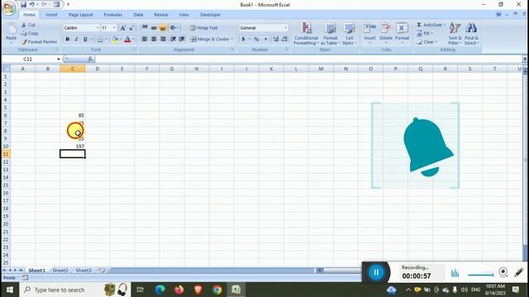The width and height of the screenshot is (529, 297).
Task: Apply accounting dollar format
Action: pyautogui.click(x=243, y=39)
